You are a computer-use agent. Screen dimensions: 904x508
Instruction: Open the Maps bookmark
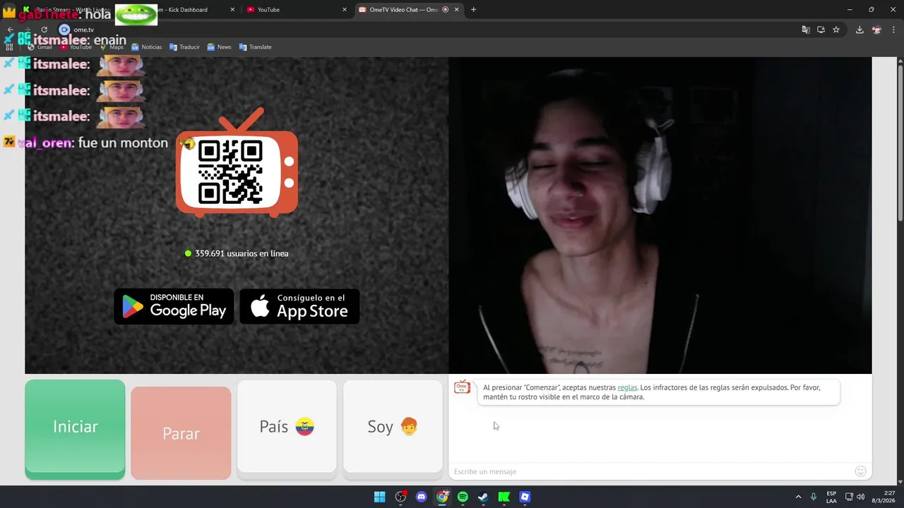click(x=111, y=47)
